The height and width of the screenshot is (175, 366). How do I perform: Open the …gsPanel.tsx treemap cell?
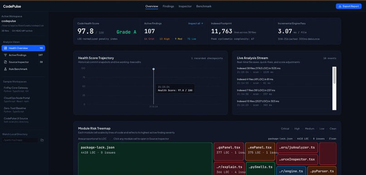[x=228, y=151]
